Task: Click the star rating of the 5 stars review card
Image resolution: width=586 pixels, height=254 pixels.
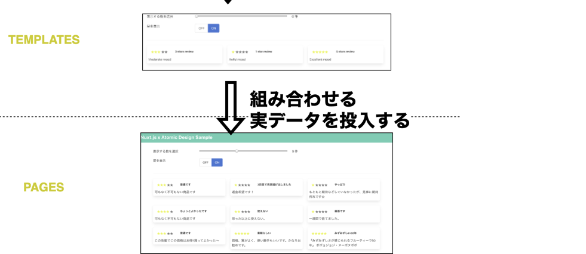Action: 320,52
